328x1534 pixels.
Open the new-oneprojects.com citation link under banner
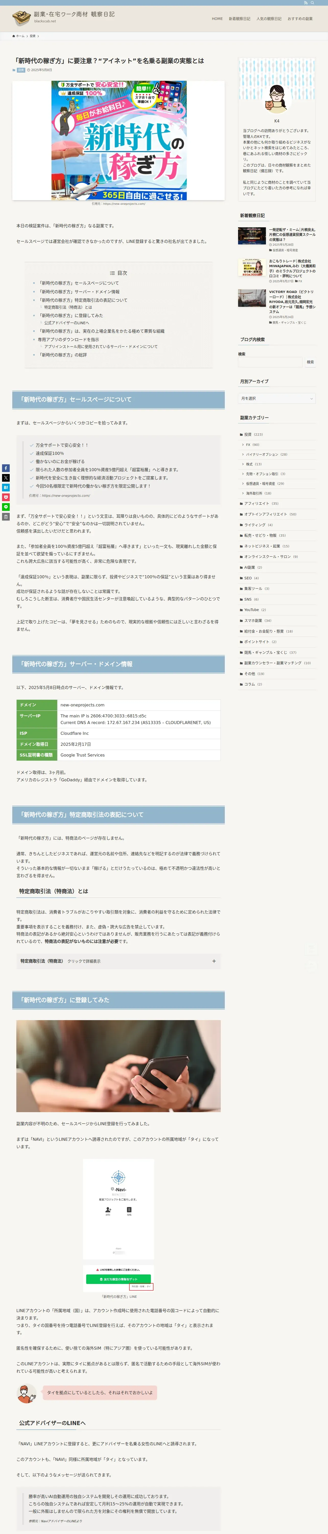tap(124, 204)
